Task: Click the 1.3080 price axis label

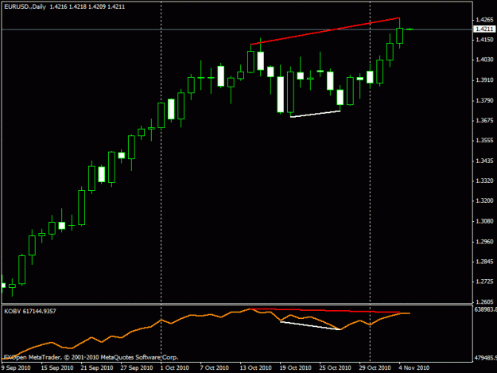Action: (x=484, y=221)
